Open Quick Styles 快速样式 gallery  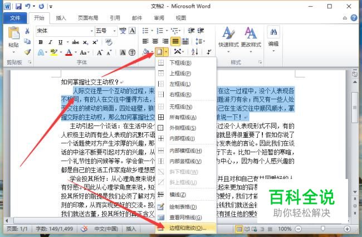point(228,39)
